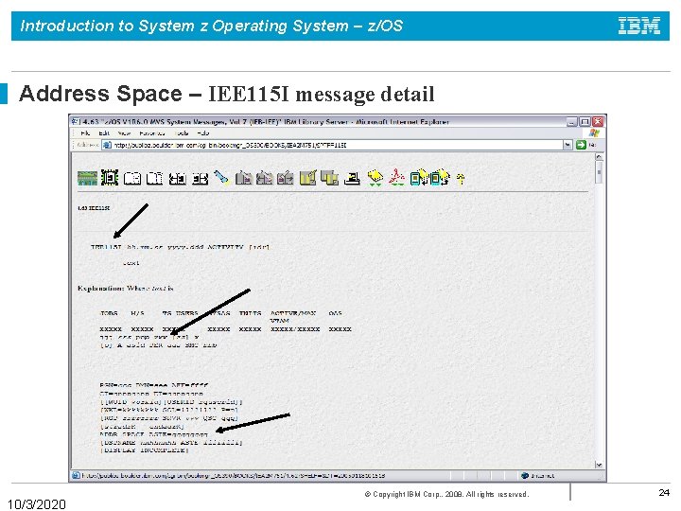Click the 'TS USERS' column heading text

click(181, 313)
